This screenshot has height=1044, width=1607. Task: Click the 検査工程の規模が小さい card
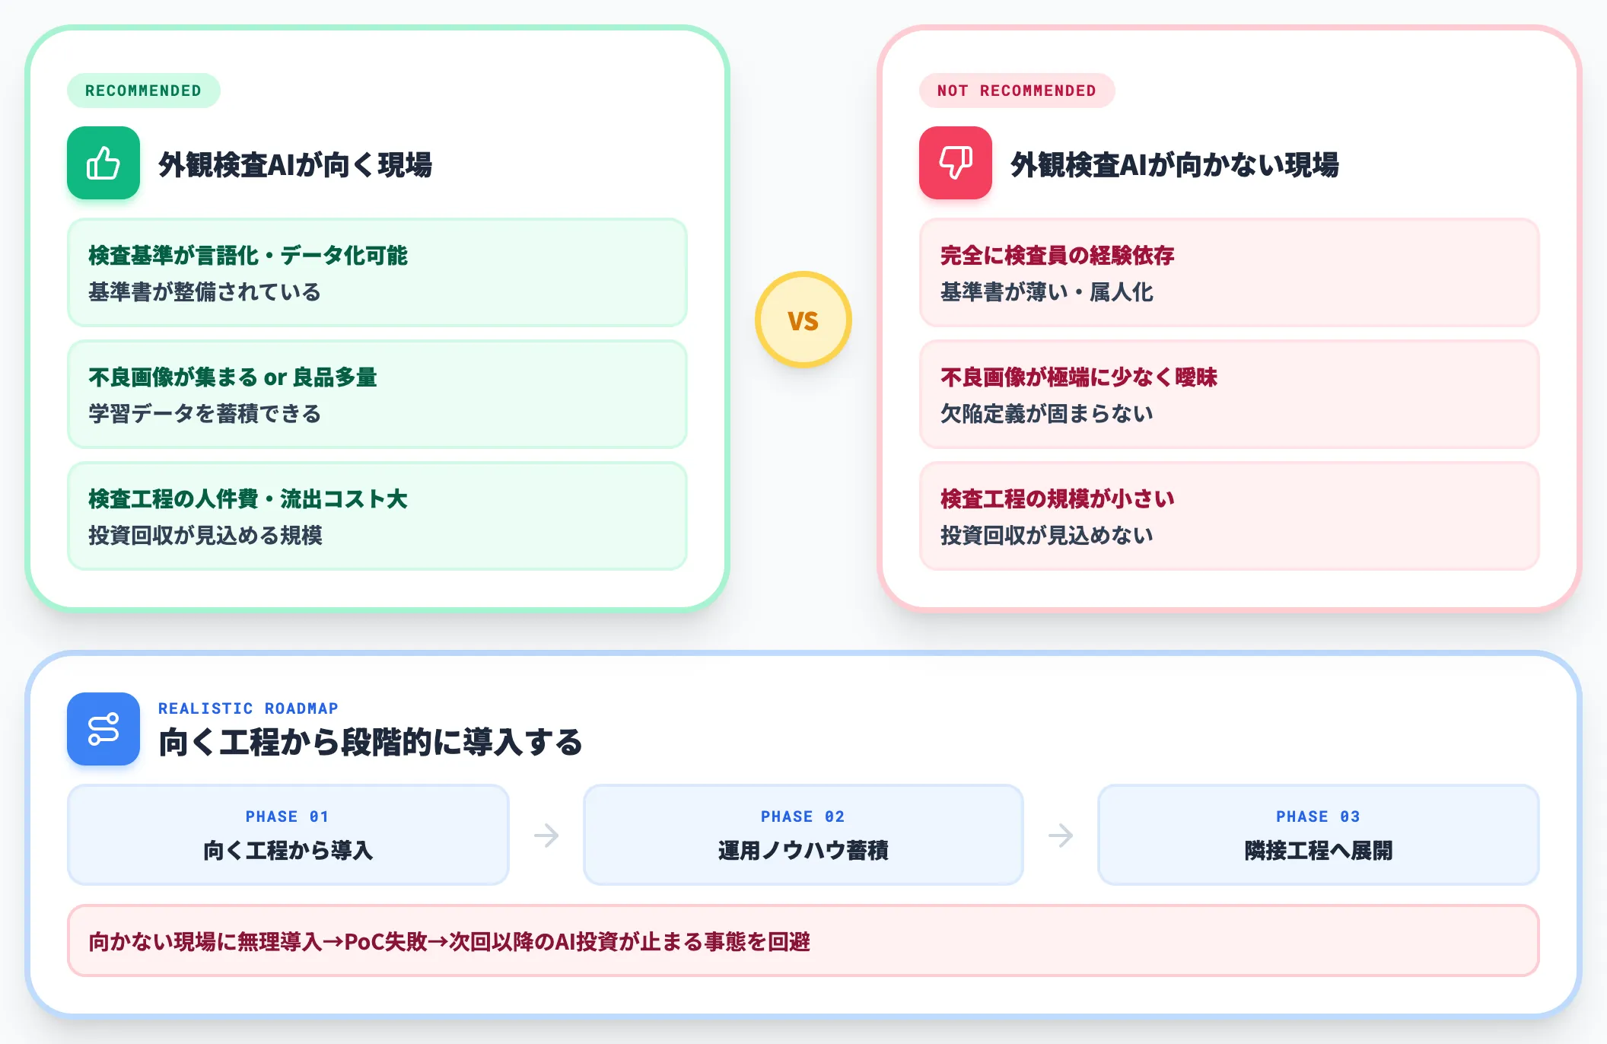point(1230,516)
